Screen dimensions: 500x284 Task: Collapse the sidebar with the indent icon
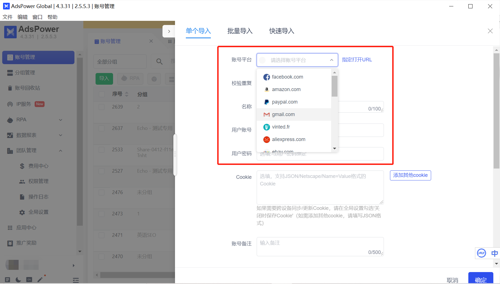pyautogui.click(x=76, y=280)
